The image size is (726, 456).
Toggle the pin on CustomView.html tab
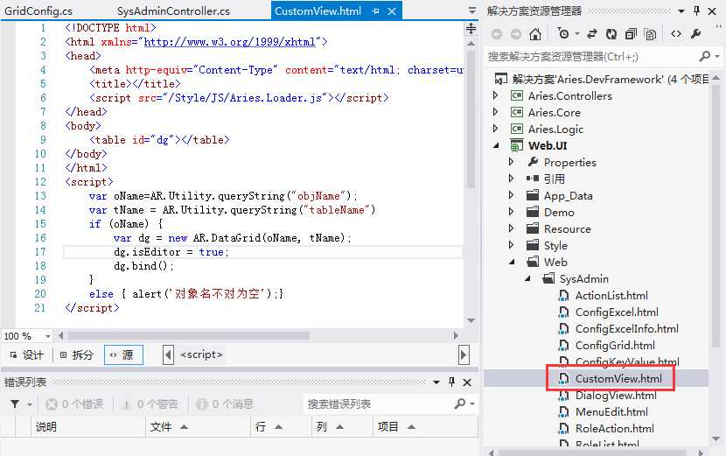pos(375,11)
